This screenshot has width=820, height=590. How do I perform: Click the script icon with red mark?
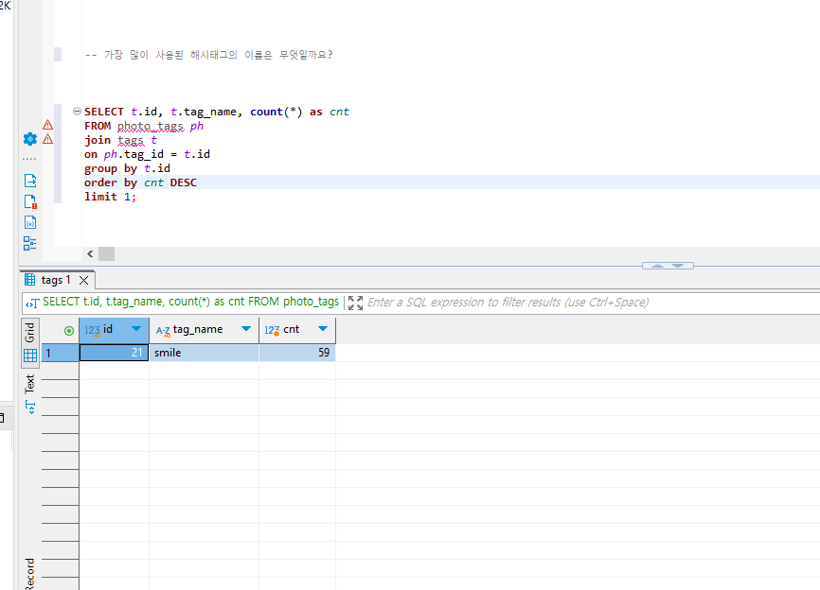pyautogui.click(x=30, y=201)
